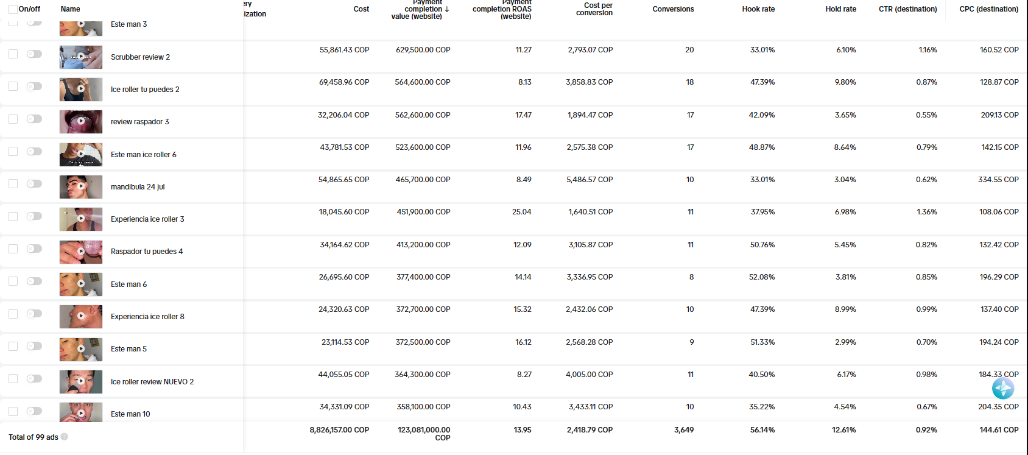The width and height of the screenshot is (1028, 455).
Task: Click play icon on "review raspador 3" thumbnail
Action: [x=81, y=121]
